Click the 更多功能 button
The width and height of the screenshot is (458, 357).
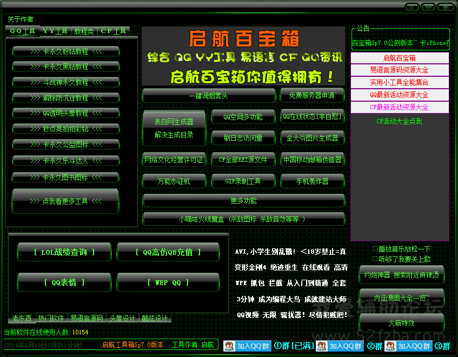click(x=244, y=201)
